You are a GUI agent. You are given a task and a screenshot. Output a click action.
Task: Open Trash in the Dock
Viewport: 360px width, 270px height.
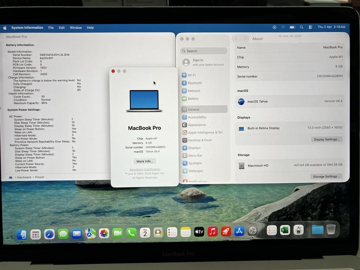point(331,229)
